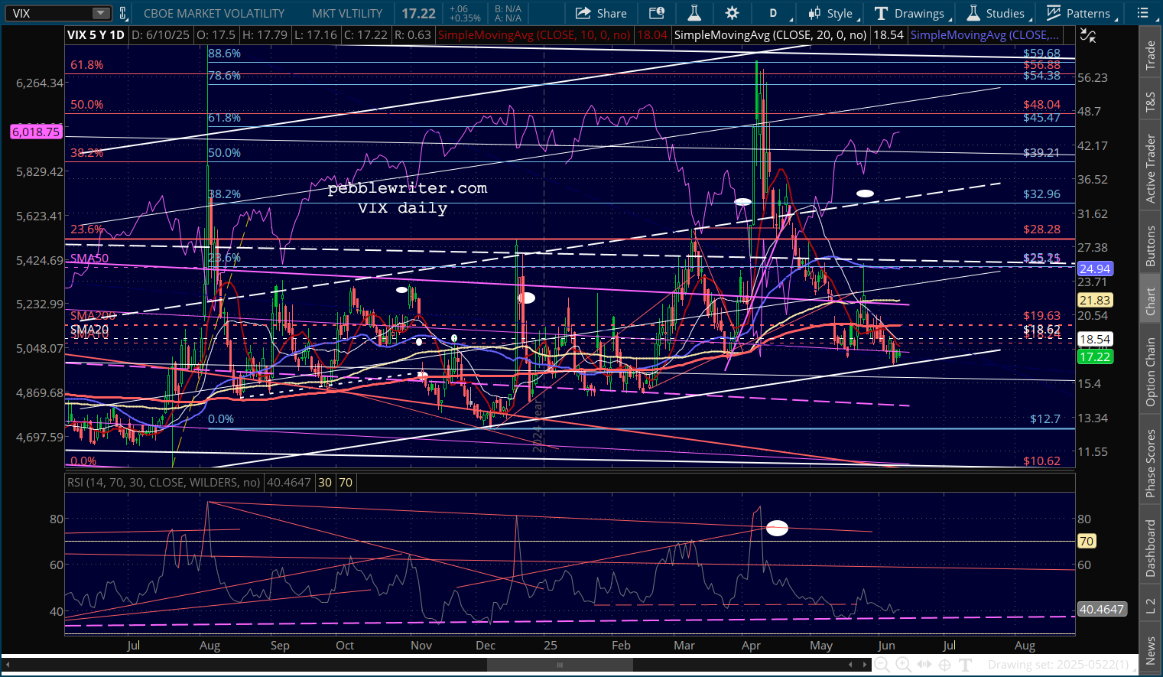Screen dimensions: 1163x677
Task: Switch to the Option Chain side tab
Action: click(1150, 373)
